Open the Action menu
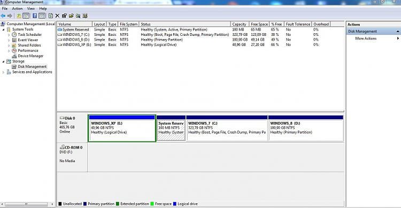Image resolution: width=401 pixels, height=208 pixels. (17, 9)
